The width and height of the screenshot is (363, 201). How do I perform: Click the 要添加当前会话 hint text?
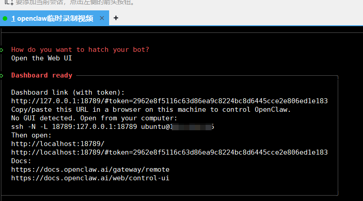click(76, 2)
